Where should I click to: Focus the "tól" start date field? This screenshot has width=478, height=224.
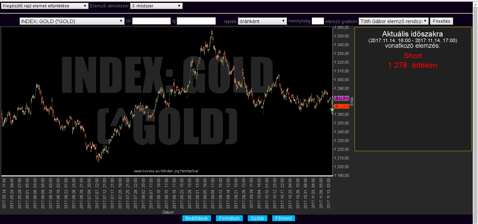[x=151, y=21]
